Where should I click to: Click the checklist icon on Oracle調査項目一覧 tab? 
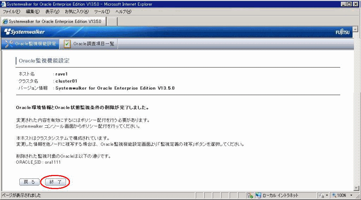tap(67, 43)
